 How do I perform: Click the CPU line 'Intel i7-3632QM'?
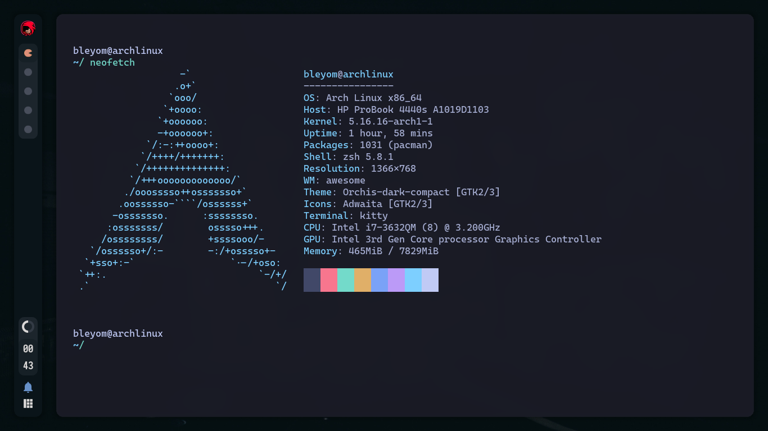point(374,227)
